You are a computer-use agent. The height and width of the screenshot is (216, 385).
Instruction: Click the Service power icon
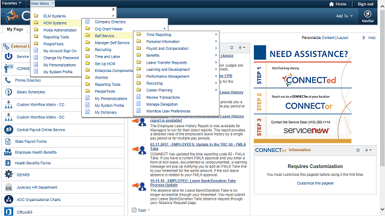(8, 56)
